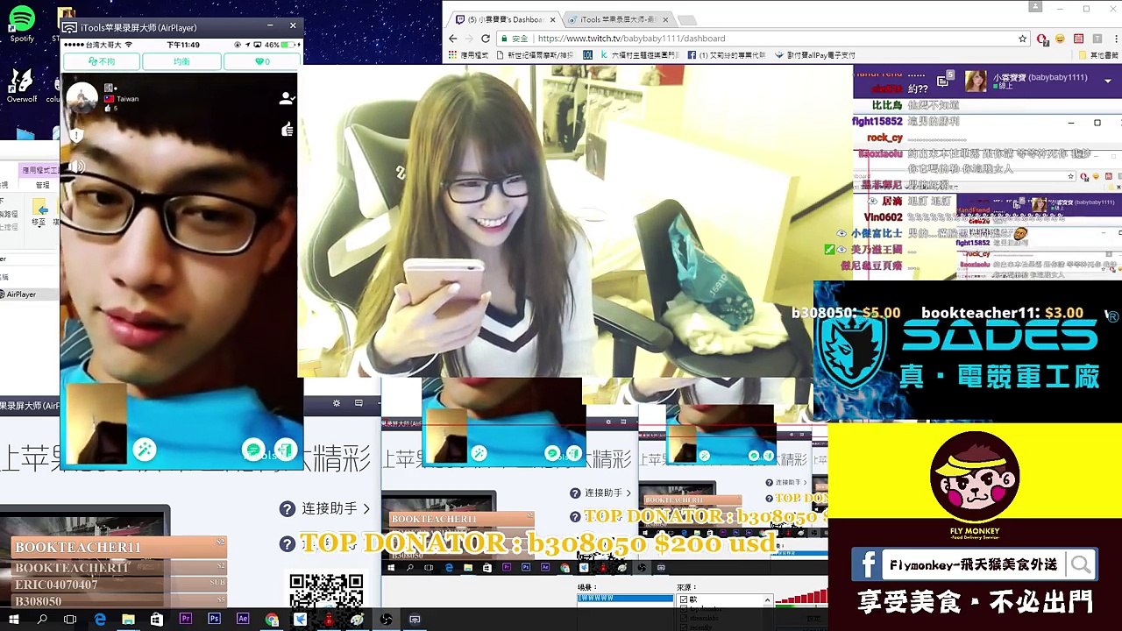Open the 歐付寶allPay電子支付 bookmark

[815, 55]
